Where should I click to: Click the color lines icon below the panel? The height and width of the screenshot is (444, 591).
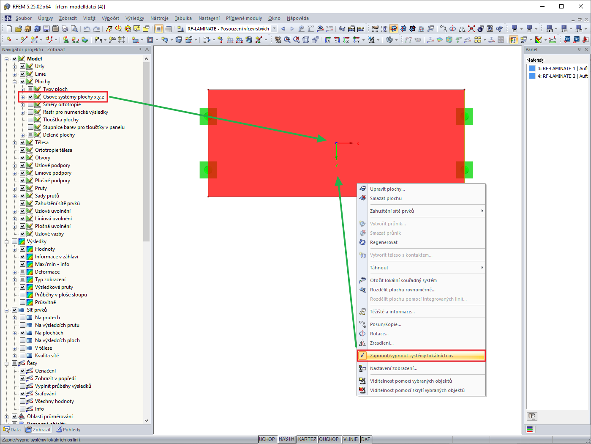pos(530,429)
